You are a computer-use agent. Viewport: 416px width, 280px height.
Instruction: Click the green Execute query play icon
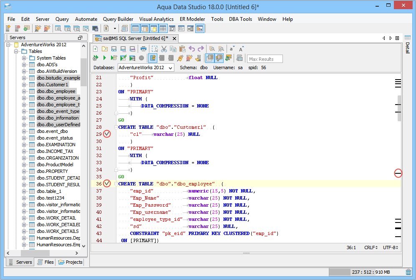pyautogui.click(x=105, y=58)
